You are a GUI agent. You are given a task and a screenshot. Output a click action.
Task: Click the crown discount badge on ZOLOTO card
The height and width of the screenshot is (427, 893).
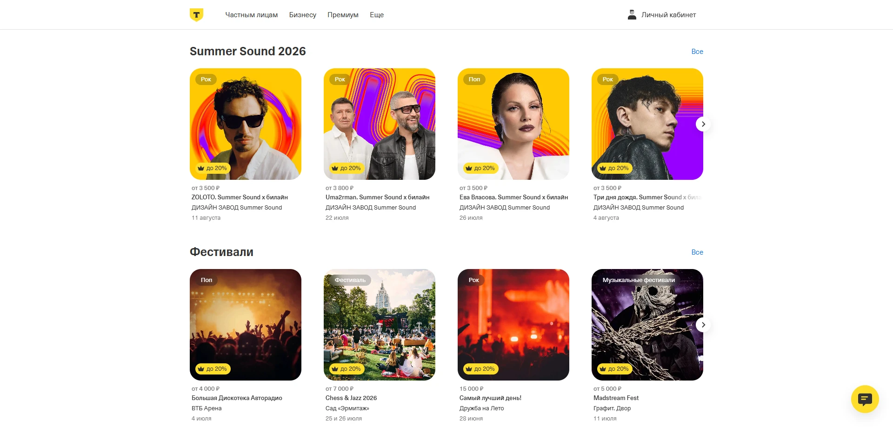point(213,168)
